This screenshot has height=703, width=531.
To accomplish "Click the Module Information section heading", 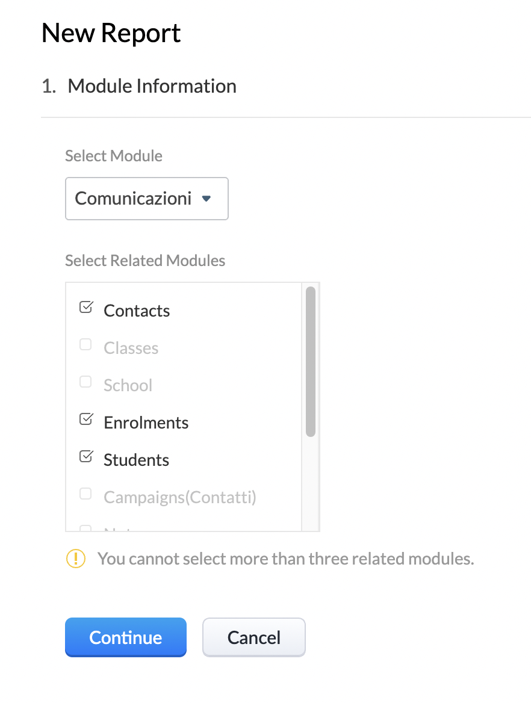I will 152,86.
